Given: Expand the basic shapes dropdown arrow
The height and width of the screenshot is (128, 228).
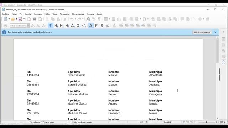Looking at the screenshot, I should [x=204, y=19].
